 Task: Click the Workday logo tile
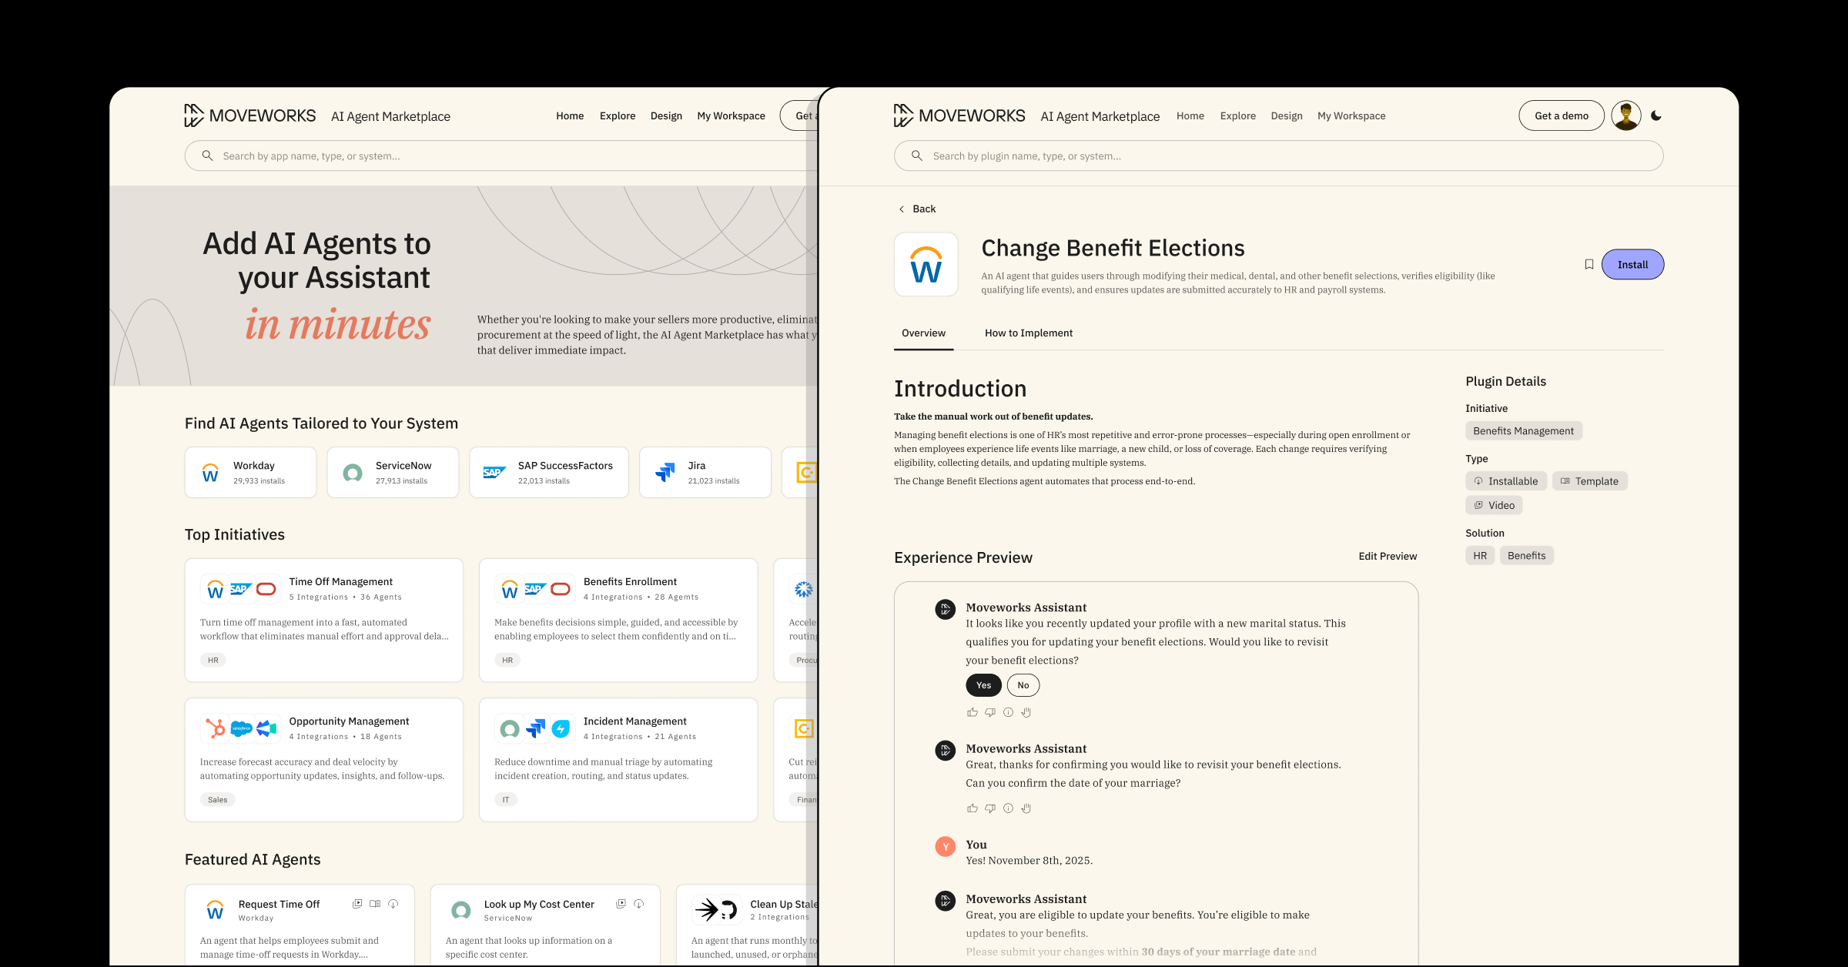coord(926,265)
